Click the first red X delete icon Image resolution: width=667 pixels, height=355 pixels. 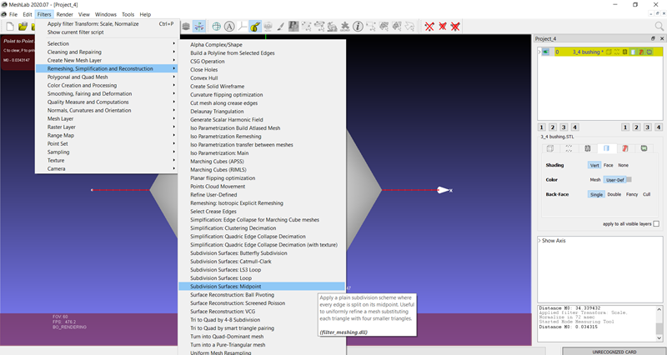tap(429, 27)
